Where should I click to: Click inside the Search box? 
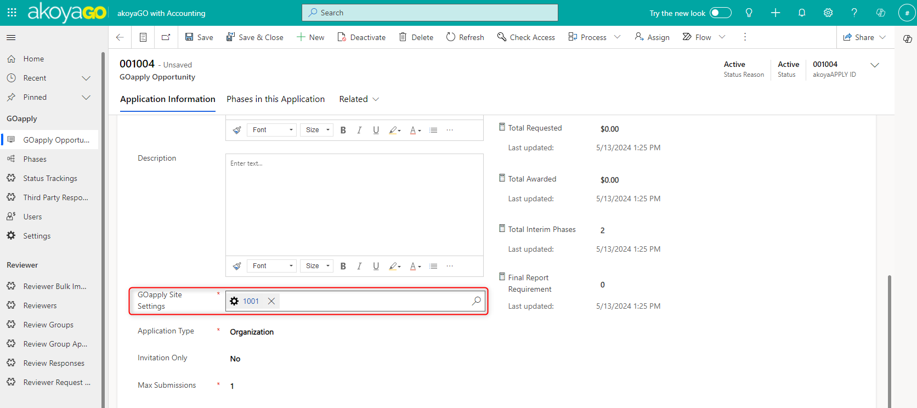[430, 13]
